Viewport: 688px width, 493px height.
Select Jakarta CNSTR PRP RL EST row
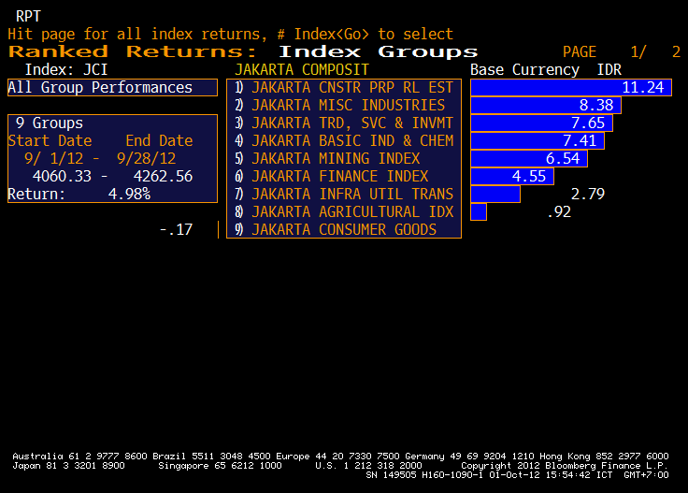point(351,88)
